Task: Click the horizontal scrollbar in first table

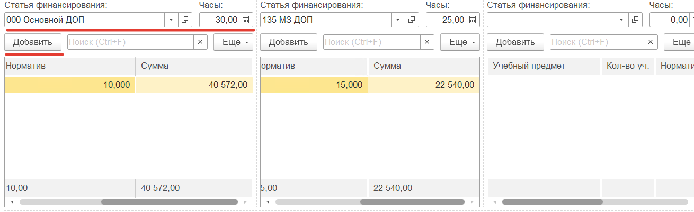Action: click(x=169, y=202)
